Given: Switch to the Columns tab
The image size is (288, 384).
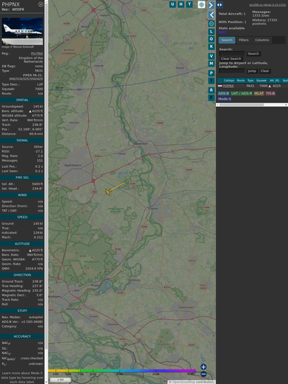Looking at the screenshot, I should (x=262, y=40).
